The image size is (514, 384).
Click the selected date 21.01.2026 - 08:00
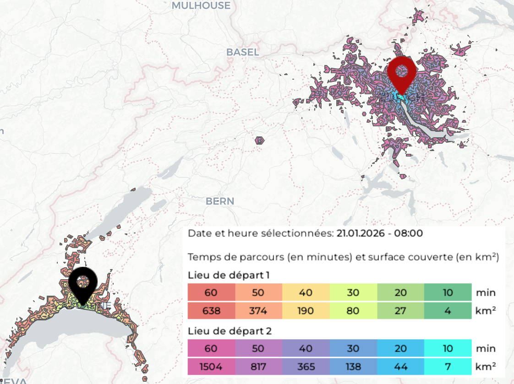[379, 233]
